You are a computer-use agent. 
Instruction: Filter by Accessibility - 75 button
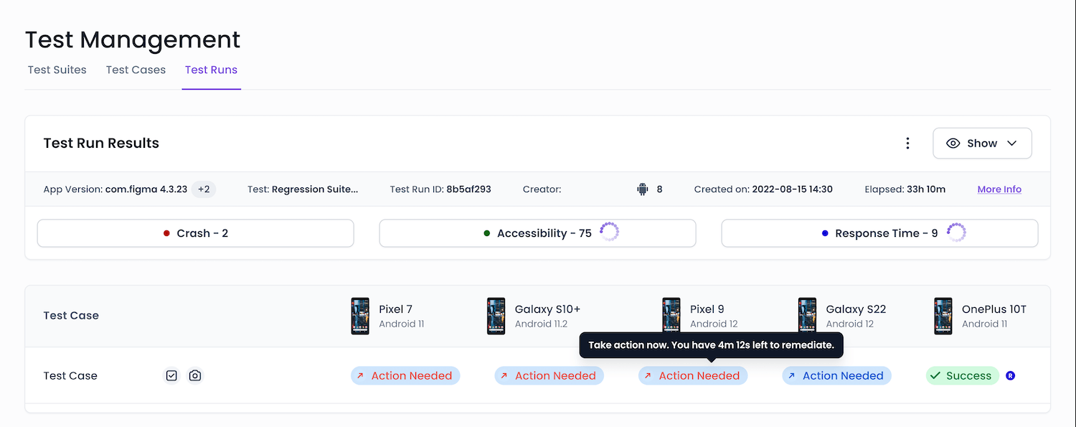(537, 233)
